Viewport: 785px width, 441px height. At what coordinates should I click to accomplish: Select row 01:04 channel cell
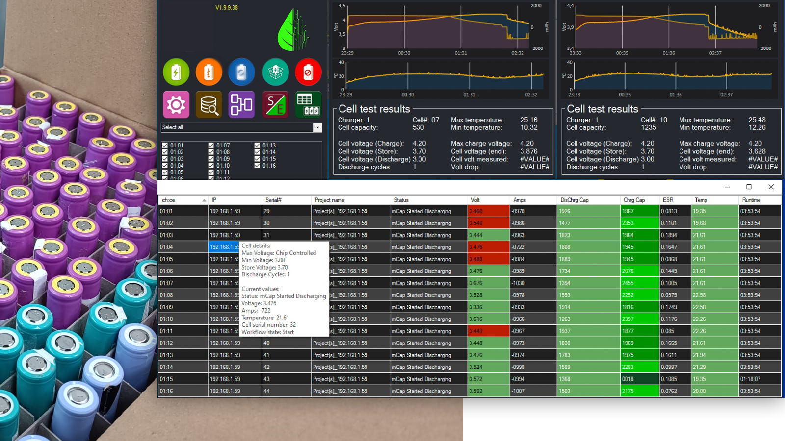pos(183,247)
